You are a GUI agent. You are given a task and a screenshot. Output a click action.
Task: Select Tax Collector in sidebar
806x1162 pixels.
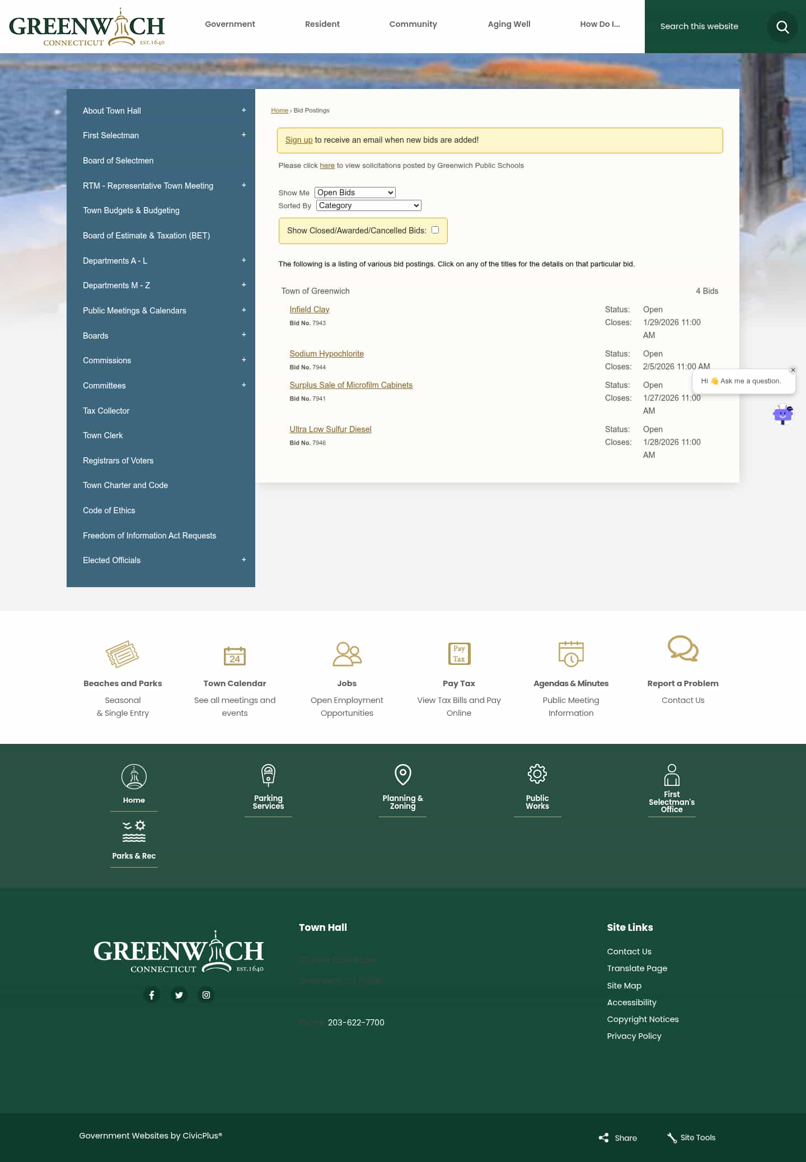(106, 411)
